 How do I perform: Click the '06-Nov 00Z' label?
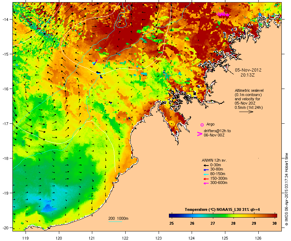click(214, 135)
